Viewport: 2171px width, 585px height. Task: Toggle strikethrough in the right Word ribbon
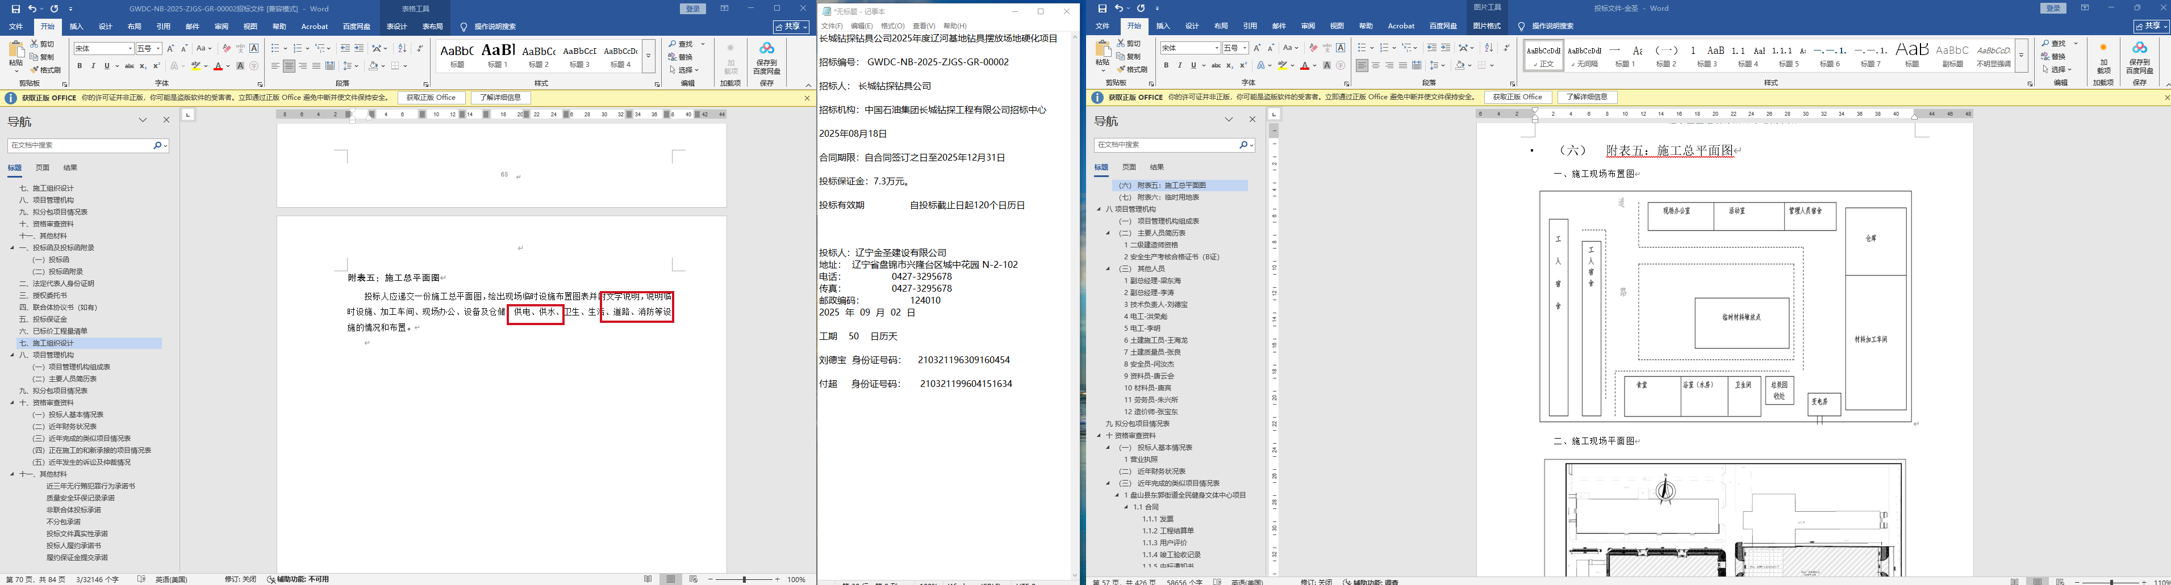tap(1216, 65)
